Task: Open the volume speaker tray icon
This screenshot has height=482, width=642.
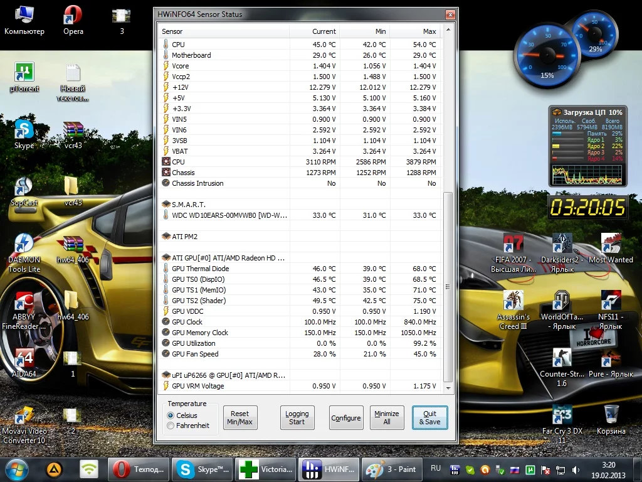Action: tap(576, 470)
